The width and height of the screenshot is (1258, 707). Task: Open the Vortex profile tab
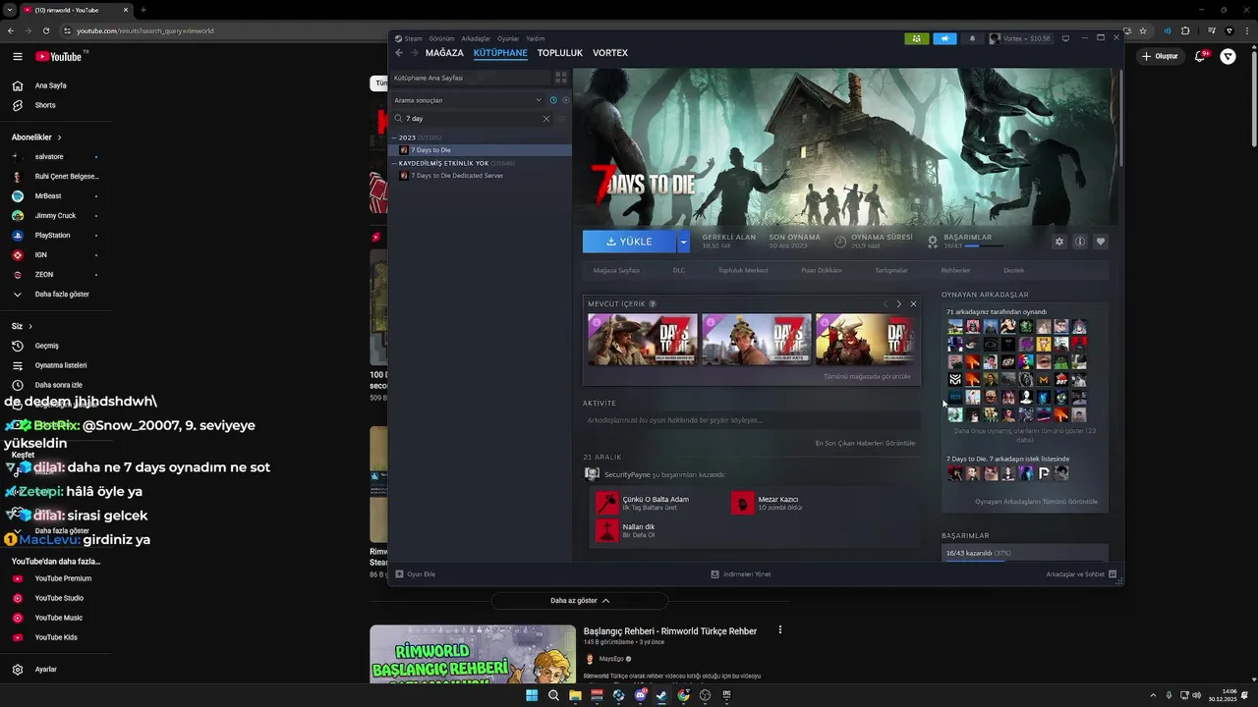[x=610, y=53]
